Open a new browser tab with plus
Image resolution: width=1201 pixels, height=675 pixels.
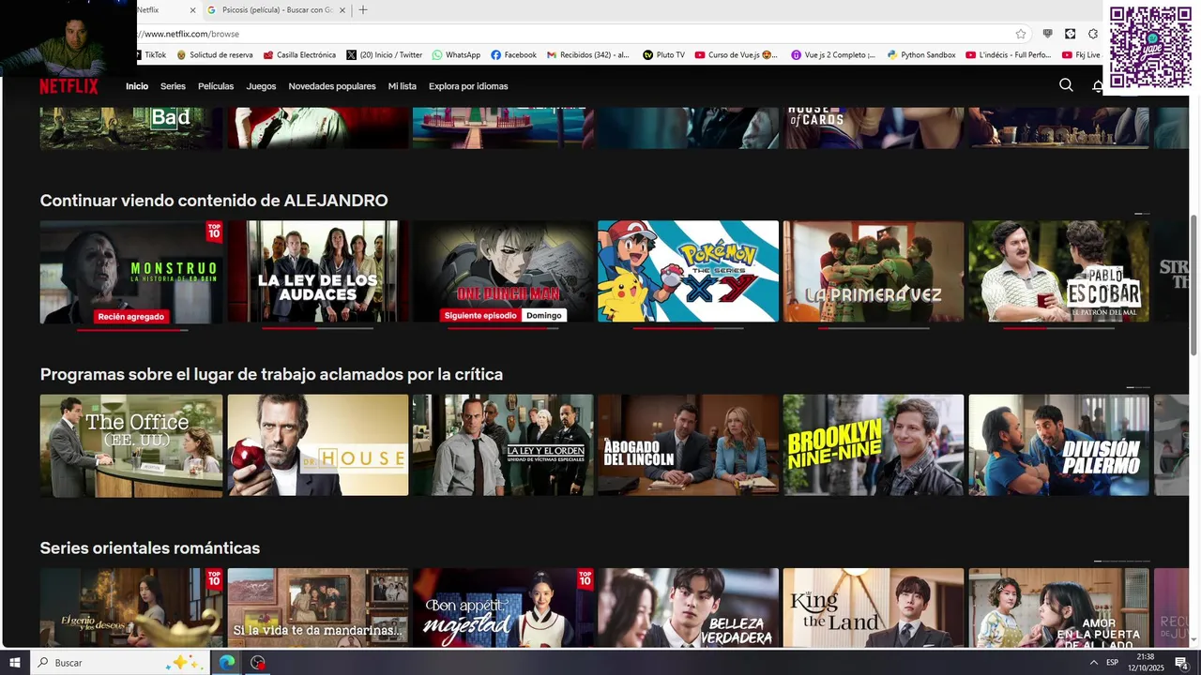(363, 10)
